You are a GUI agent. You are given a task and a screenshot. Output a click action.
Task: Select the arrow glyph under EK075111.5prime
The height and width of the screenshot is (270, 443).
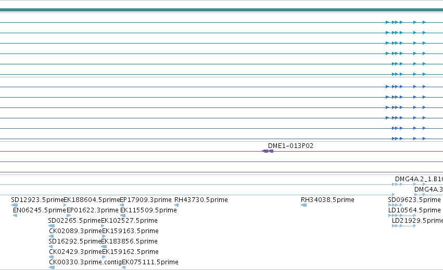coord(123,268)
